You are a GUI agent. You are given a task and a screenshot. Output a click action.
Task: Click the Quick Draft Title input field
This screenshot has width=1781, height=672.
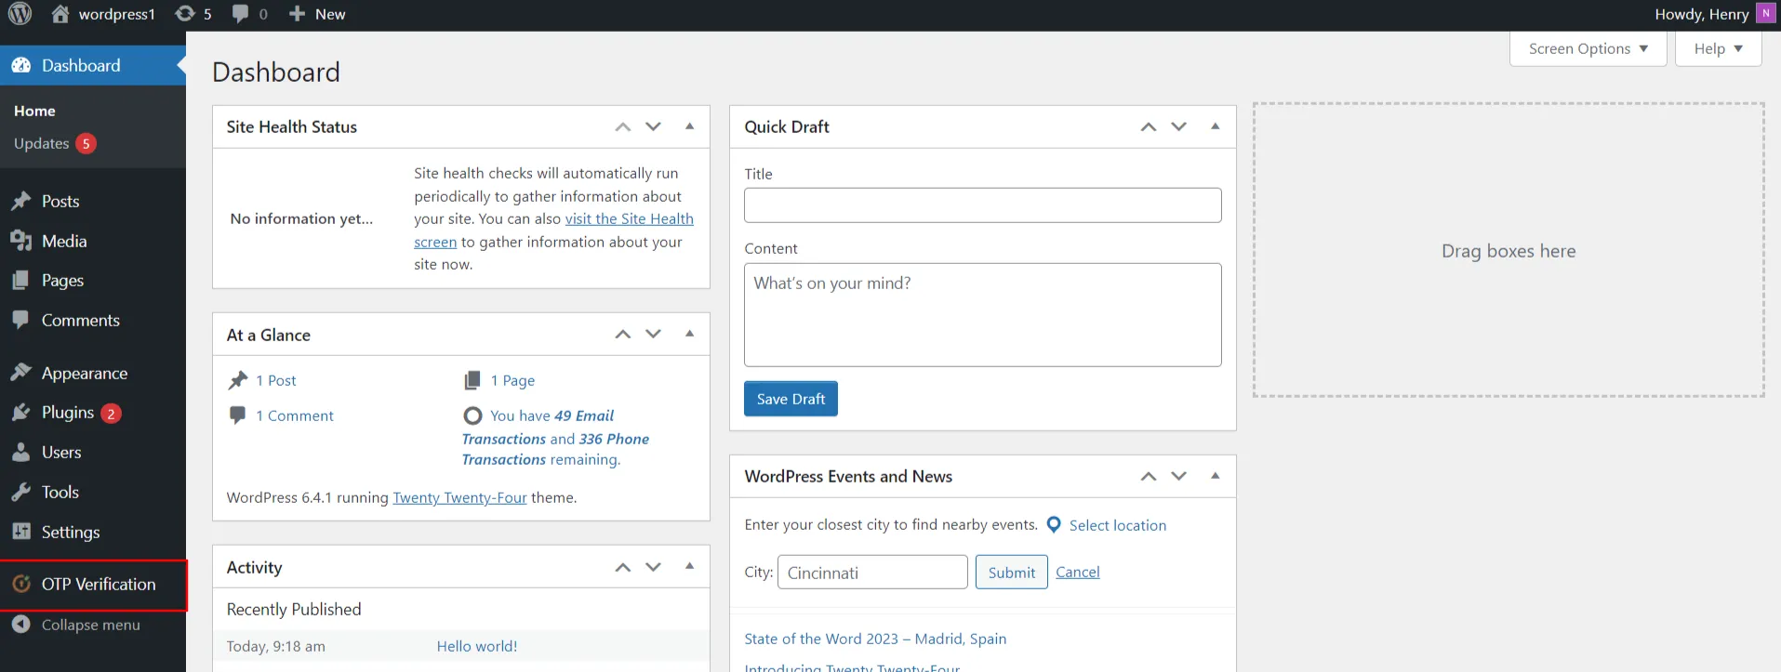982,205
